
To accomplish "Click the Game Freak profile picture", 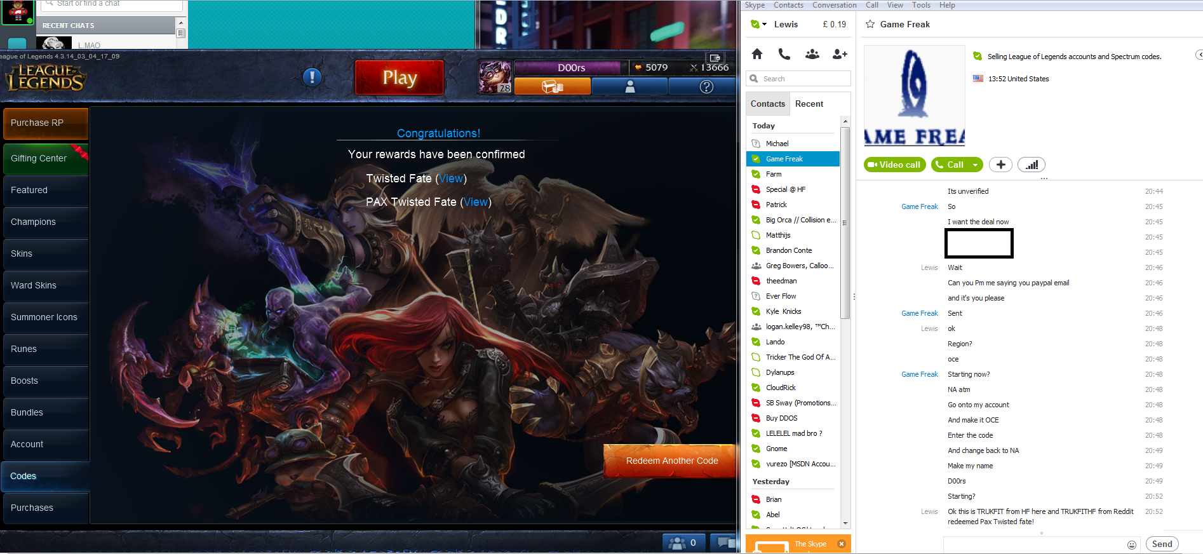I will (915, 95).
